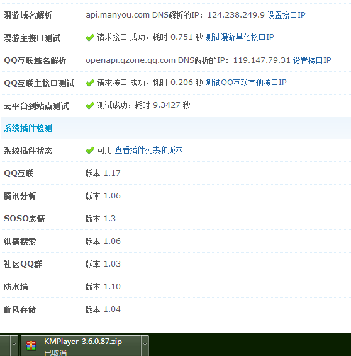Click 版本 1.3 value

pyautogui.click(x=101, y=219)
